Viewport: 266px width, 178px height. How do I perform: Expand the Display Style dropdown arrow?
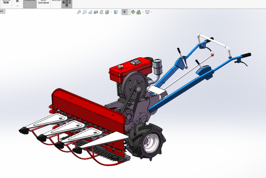120,12
